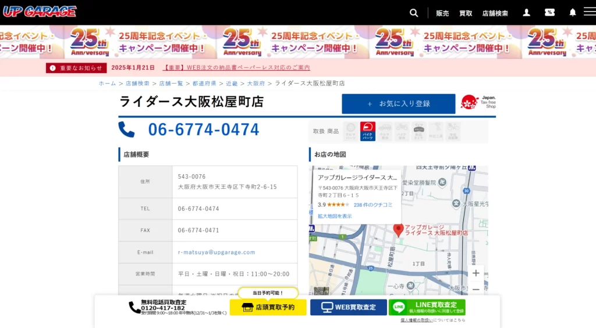Click the red map pin marker
The image size is (596, 328).
[398, 229]
